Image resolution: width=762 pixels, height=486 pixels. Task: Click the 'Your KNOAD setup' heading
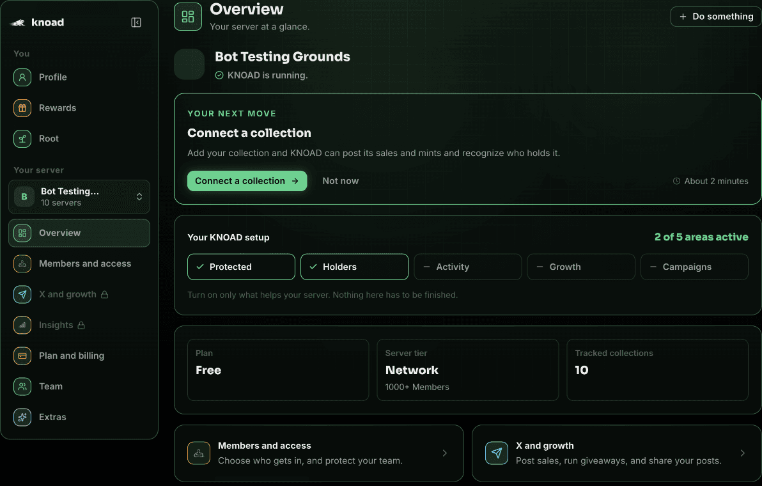tap(228, 237)
